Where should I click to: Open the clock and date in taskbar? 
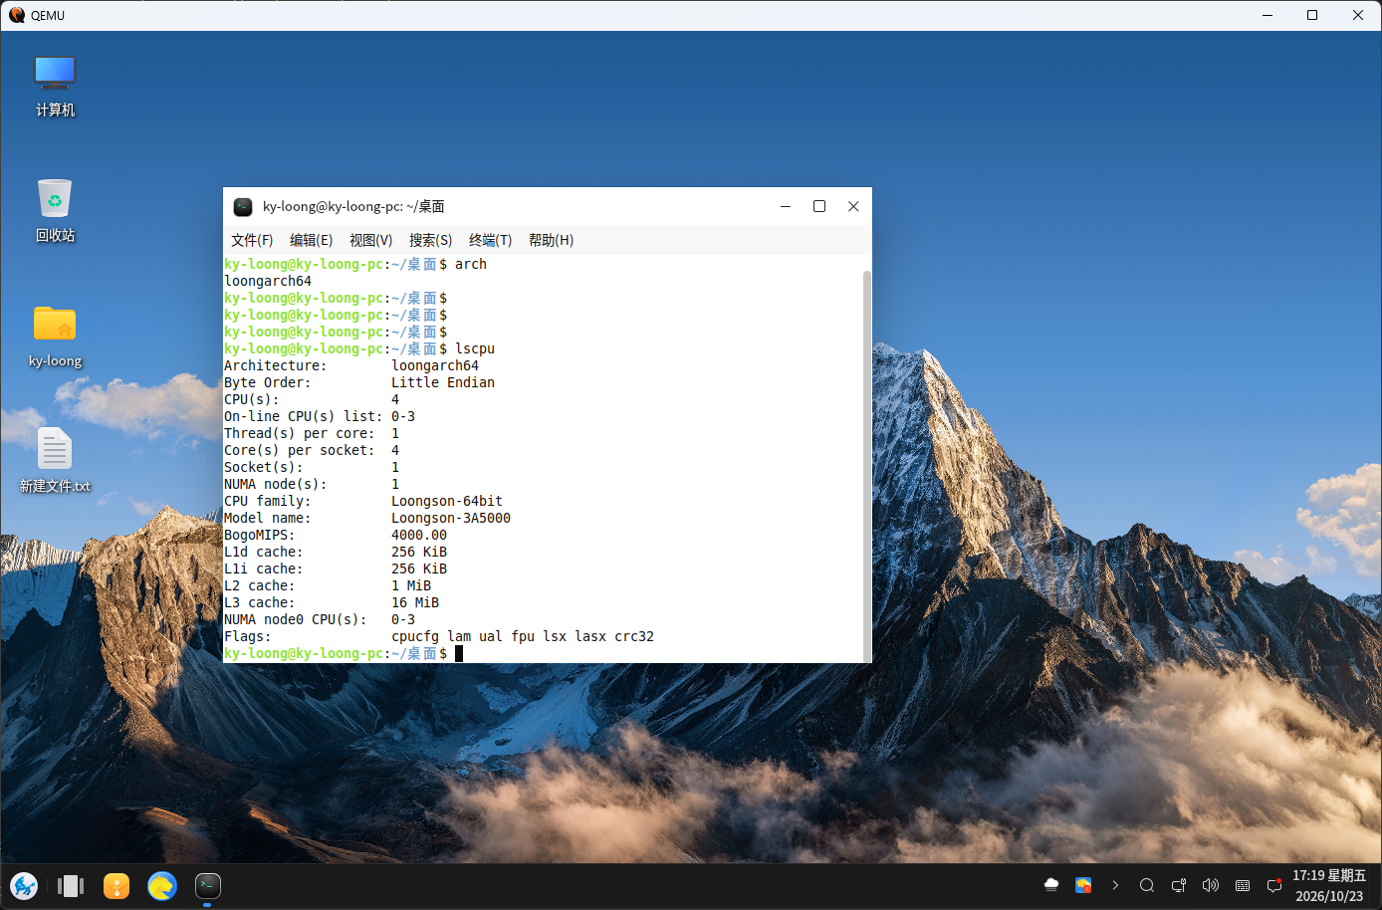point(1329,885)
